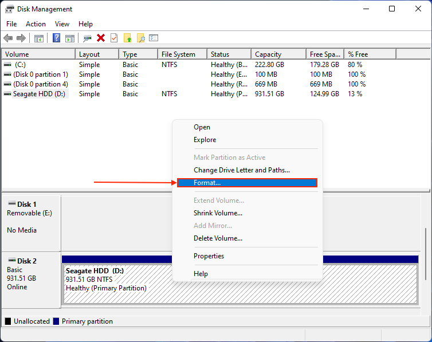This screenshot has width=432, height=342.
Task: Open the Help menu in menu bar
Action: (x=85, y=24)
